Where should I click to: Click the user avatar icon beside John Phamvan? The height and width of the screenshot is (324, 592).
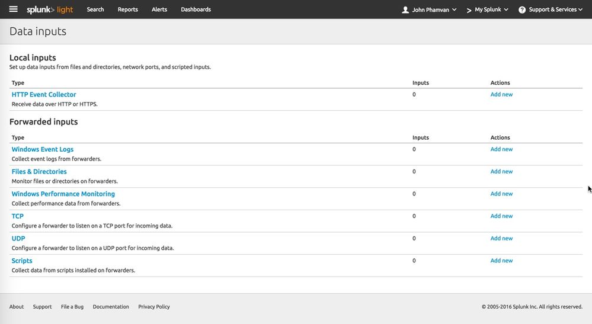pos(405,10)
